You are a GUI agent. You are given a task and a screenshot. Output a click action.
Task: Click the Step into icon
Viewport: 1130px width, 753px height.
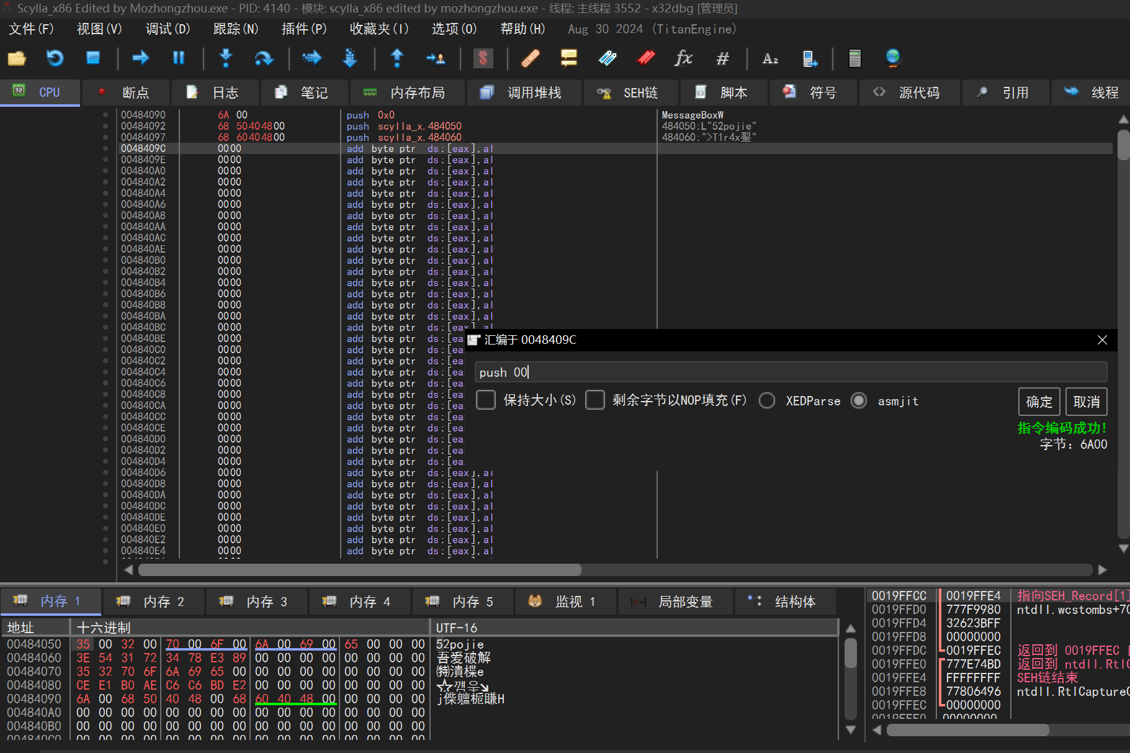226,58
